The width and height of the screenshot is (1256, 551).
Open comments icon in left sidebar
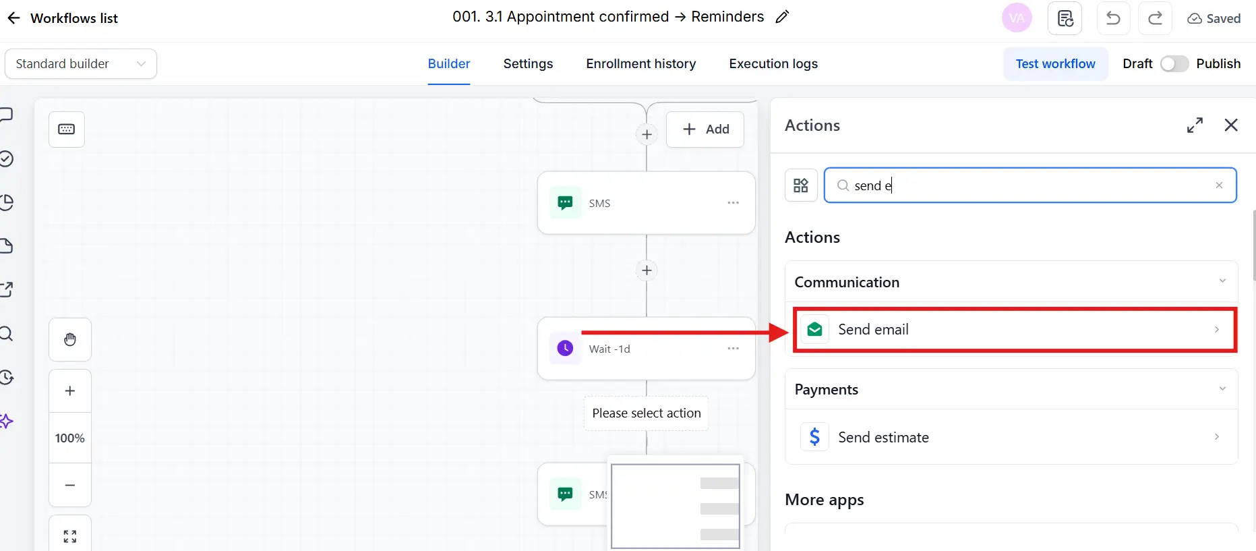point(6,115)
